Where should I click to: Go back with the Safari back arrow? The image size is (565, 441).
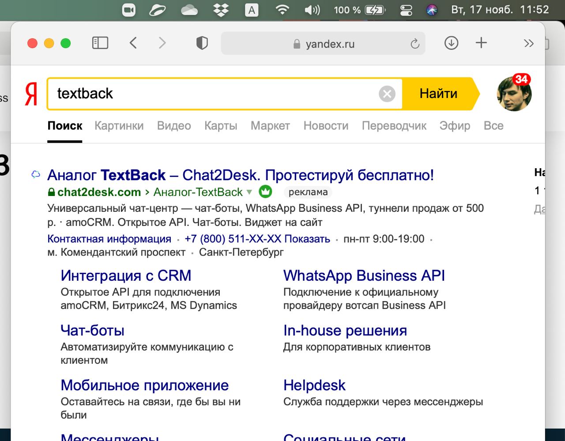[x=133, y=43]
